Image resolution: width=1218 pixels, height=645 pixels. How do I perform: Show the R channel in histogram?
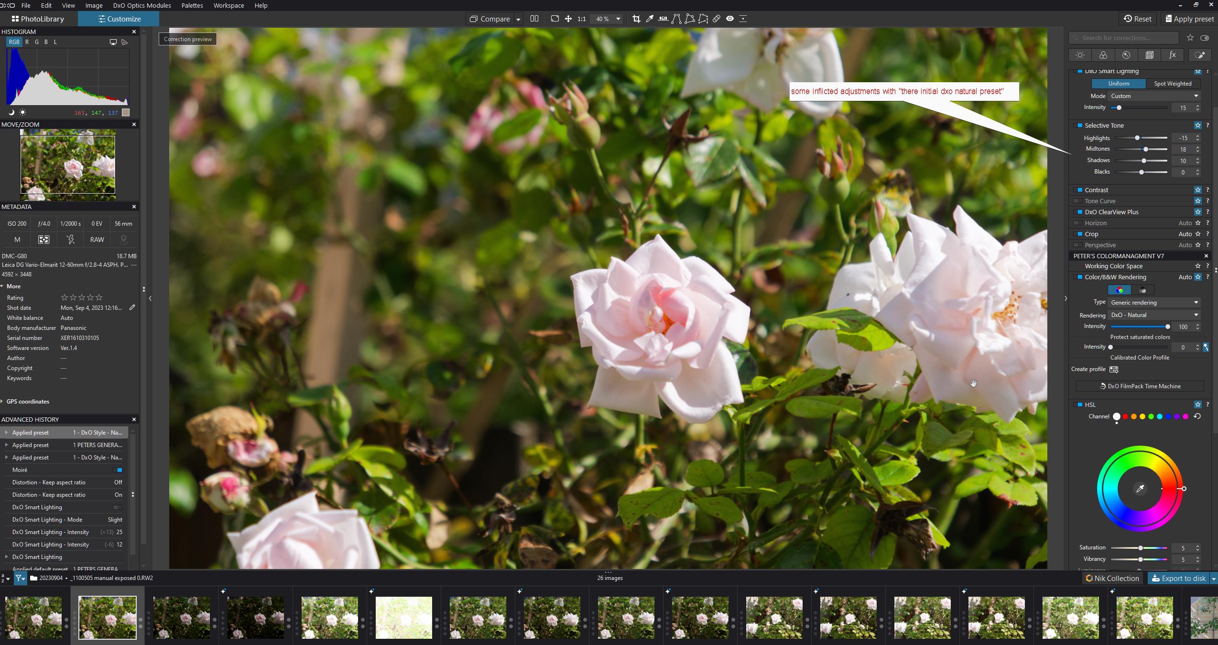(x=27, y=42)
